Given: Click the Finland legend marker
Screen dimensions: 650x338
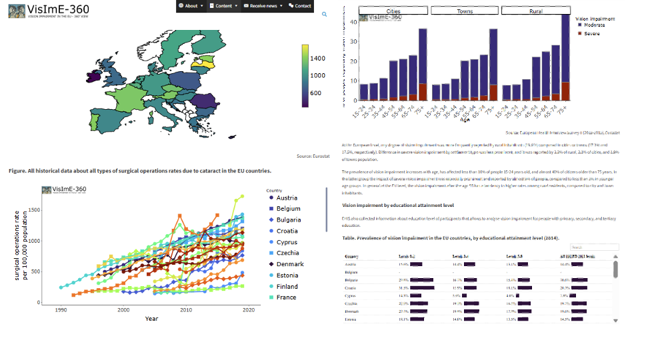Looking at the screenshot, I should pos(271,286).
